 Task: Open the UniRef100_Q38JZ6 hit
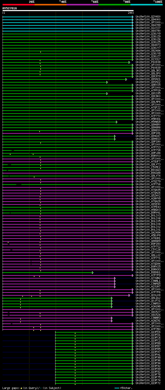(148, 40)
